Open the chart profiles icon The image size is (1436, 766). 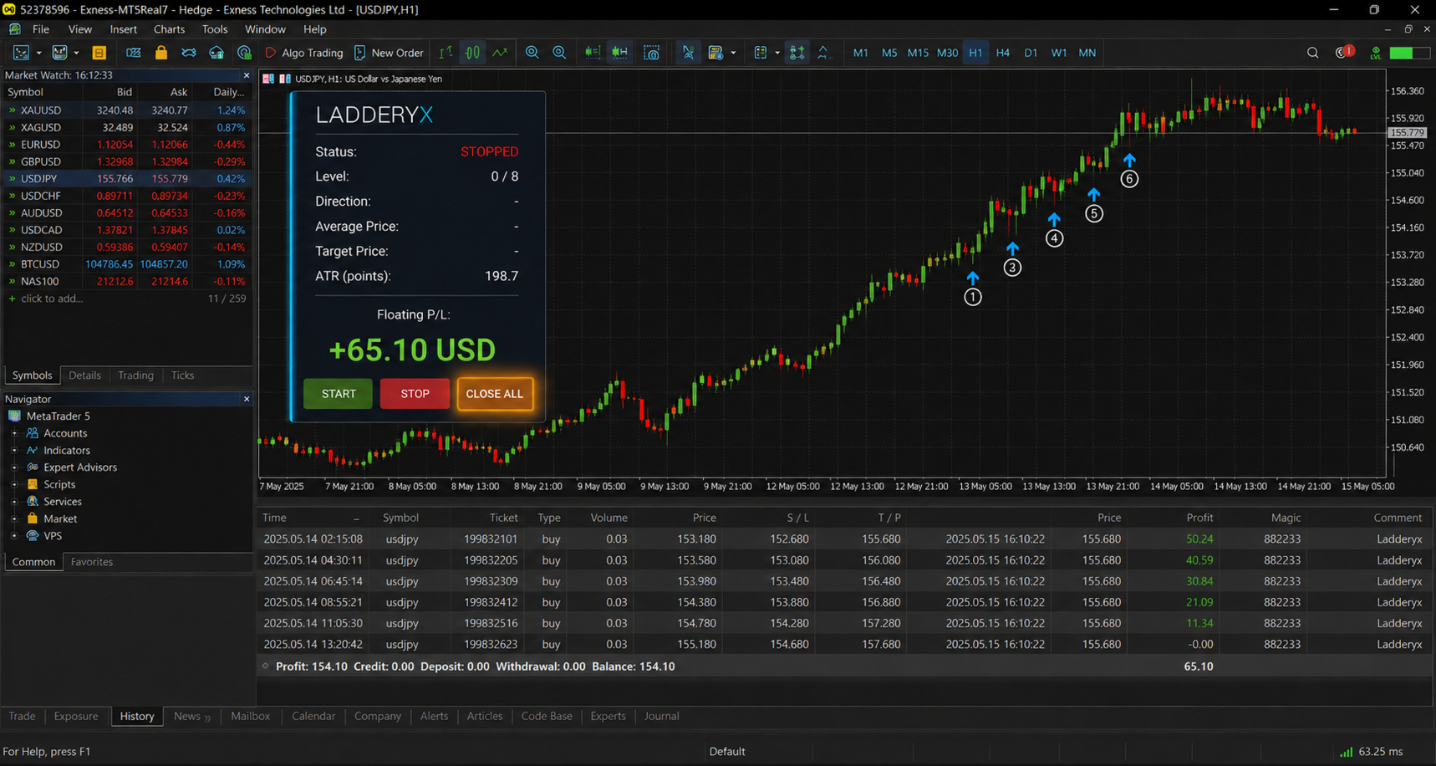pyautogui.click(x=59, y=53)
